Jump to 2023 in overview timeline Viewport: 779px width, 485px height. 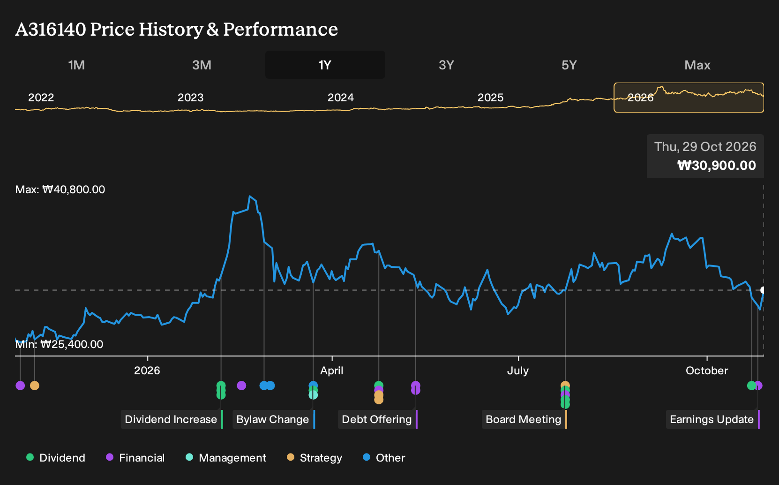tap(191, 98)
